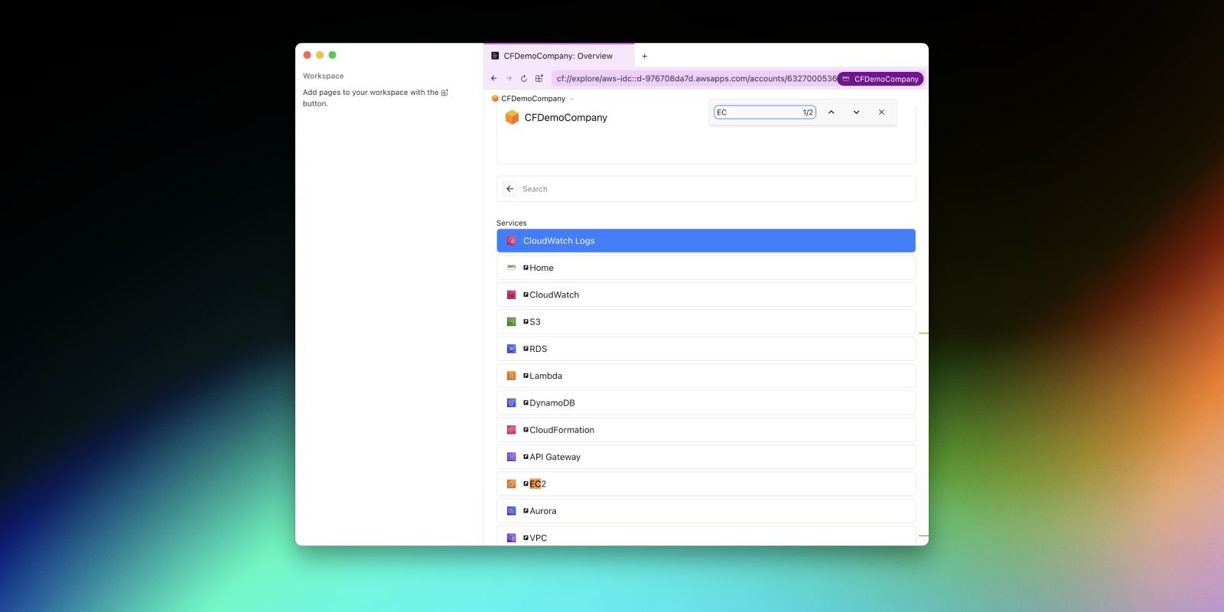Image resolution: width=1224 pixels, height=612 pixels.
Task: Close the find-in-page bar
Action: point(881,112)
